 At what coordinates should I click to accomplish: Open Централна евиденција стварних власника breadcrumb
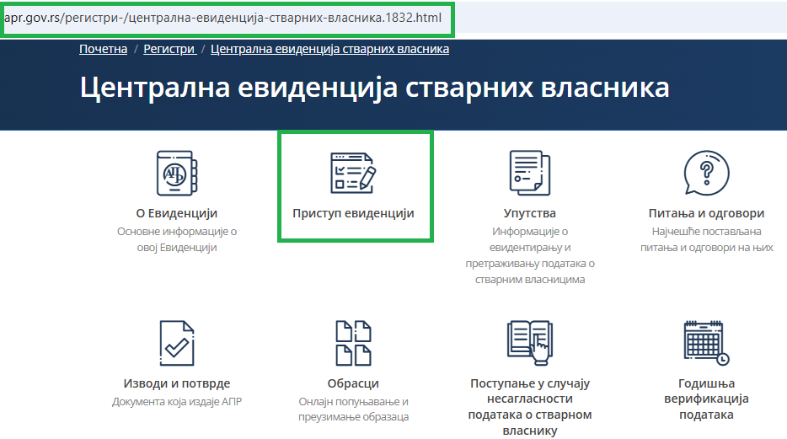pos(329,49)
